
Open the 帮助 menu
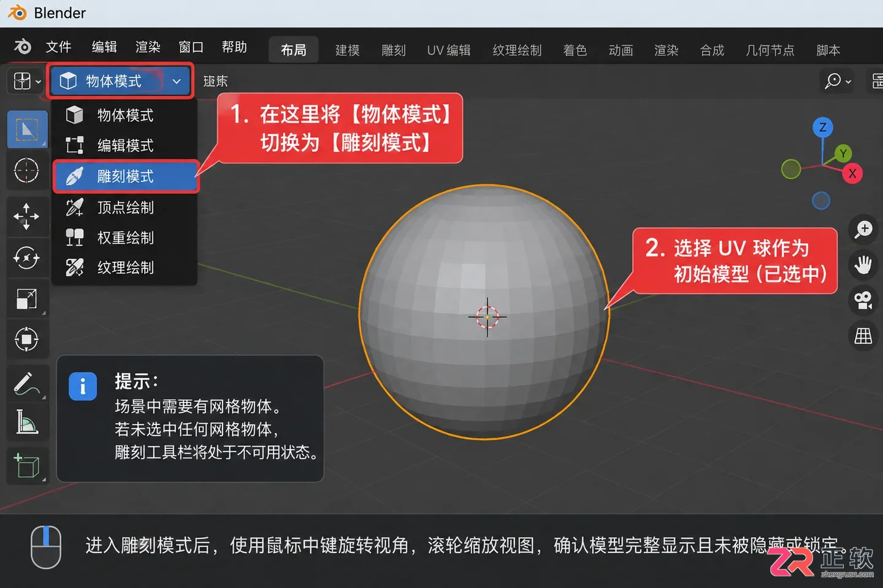234,47
